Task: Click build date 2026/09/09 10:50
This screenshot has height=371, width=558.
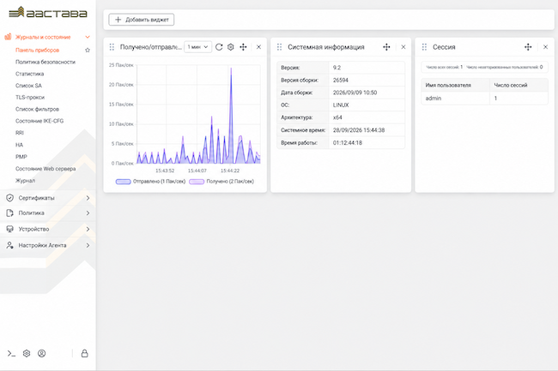Action: [355, 93]
